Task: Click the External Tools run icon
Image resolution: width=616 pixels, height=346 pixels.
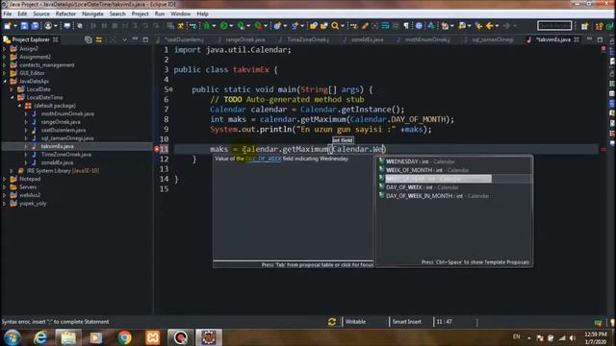Action: coord(258,26)
